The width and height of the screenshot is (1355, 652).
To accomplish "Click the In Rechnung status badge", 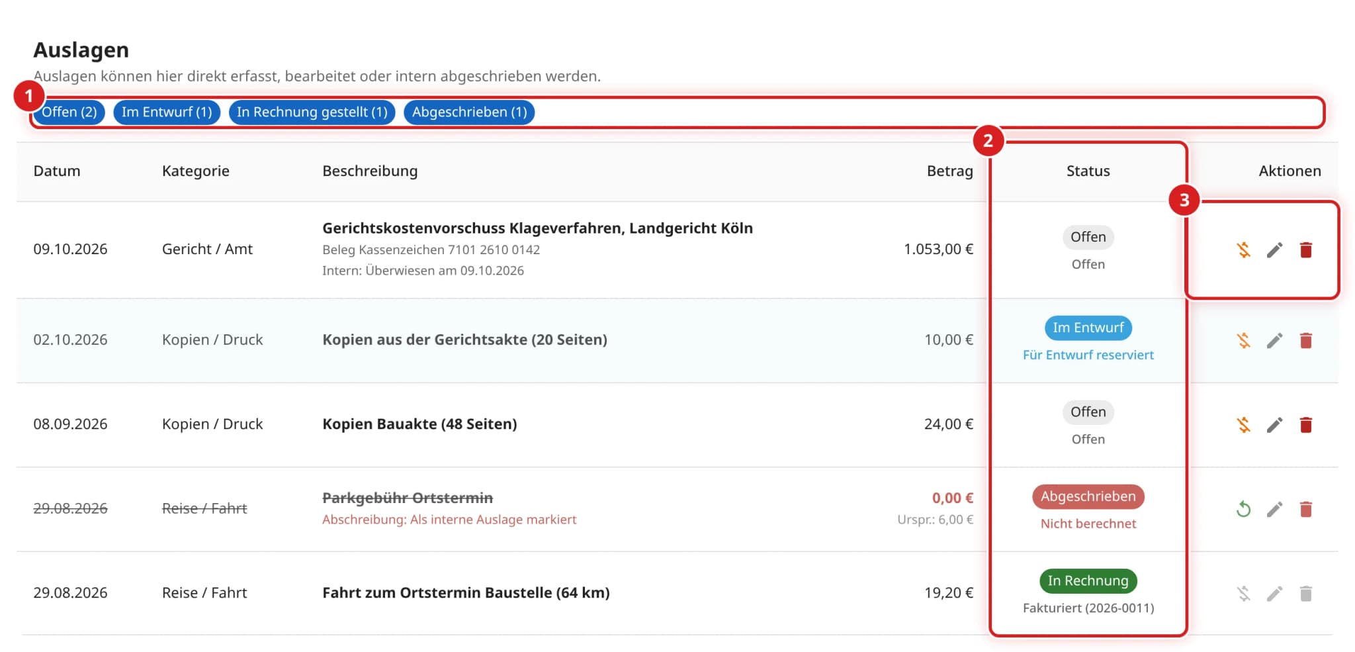I will click(x=1088, y=581).
